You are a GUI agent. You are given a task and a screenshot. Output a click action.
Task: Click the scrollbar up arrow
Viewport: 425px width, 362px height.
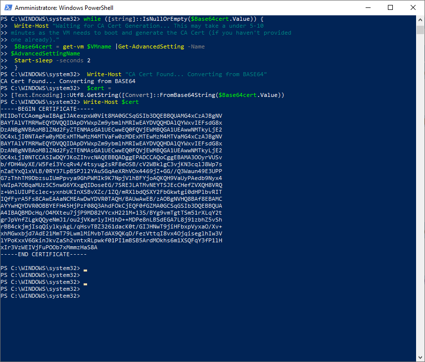[x=421, y=20]
